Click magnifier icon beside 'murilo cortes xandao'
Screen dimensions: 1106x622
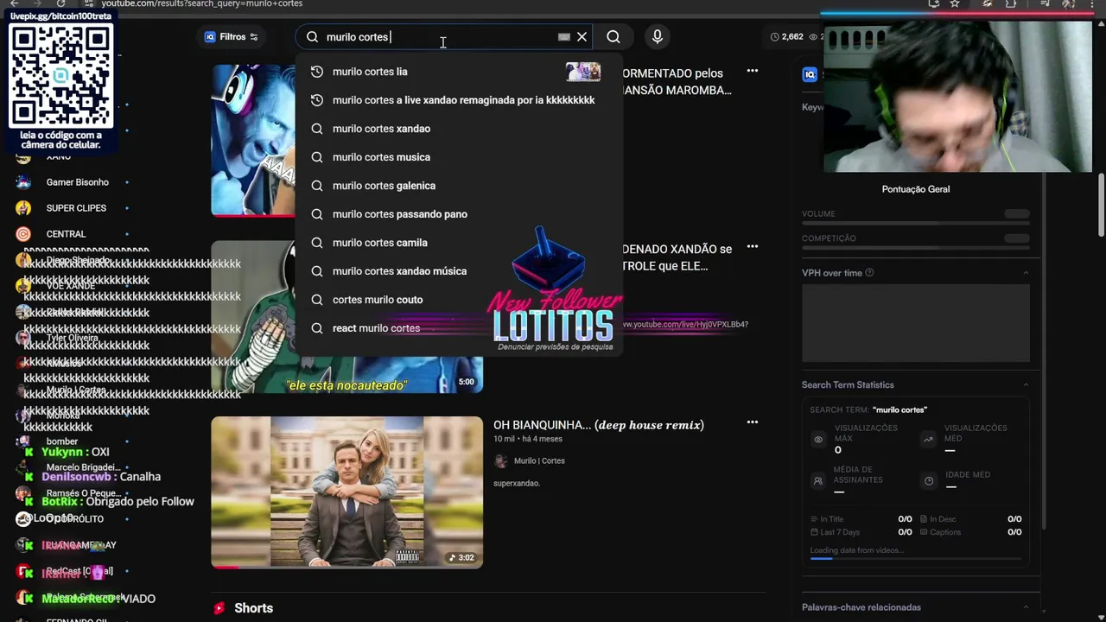(x=317, y=129)
